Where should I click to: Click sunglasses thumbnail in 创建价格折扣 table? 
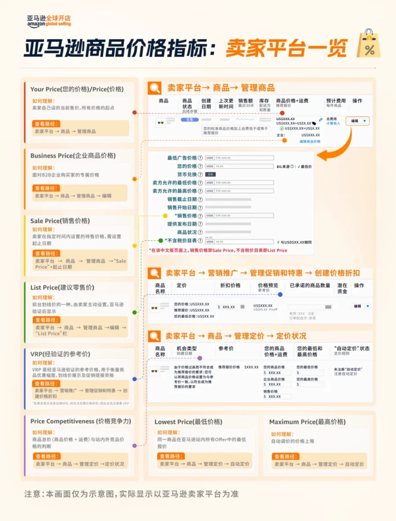(x=154, y=308)
